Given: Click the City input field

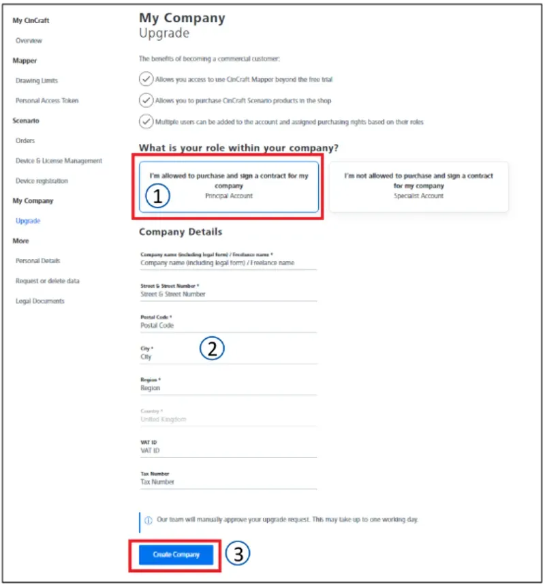Looking at the screenshot, I should pos(228,357).
